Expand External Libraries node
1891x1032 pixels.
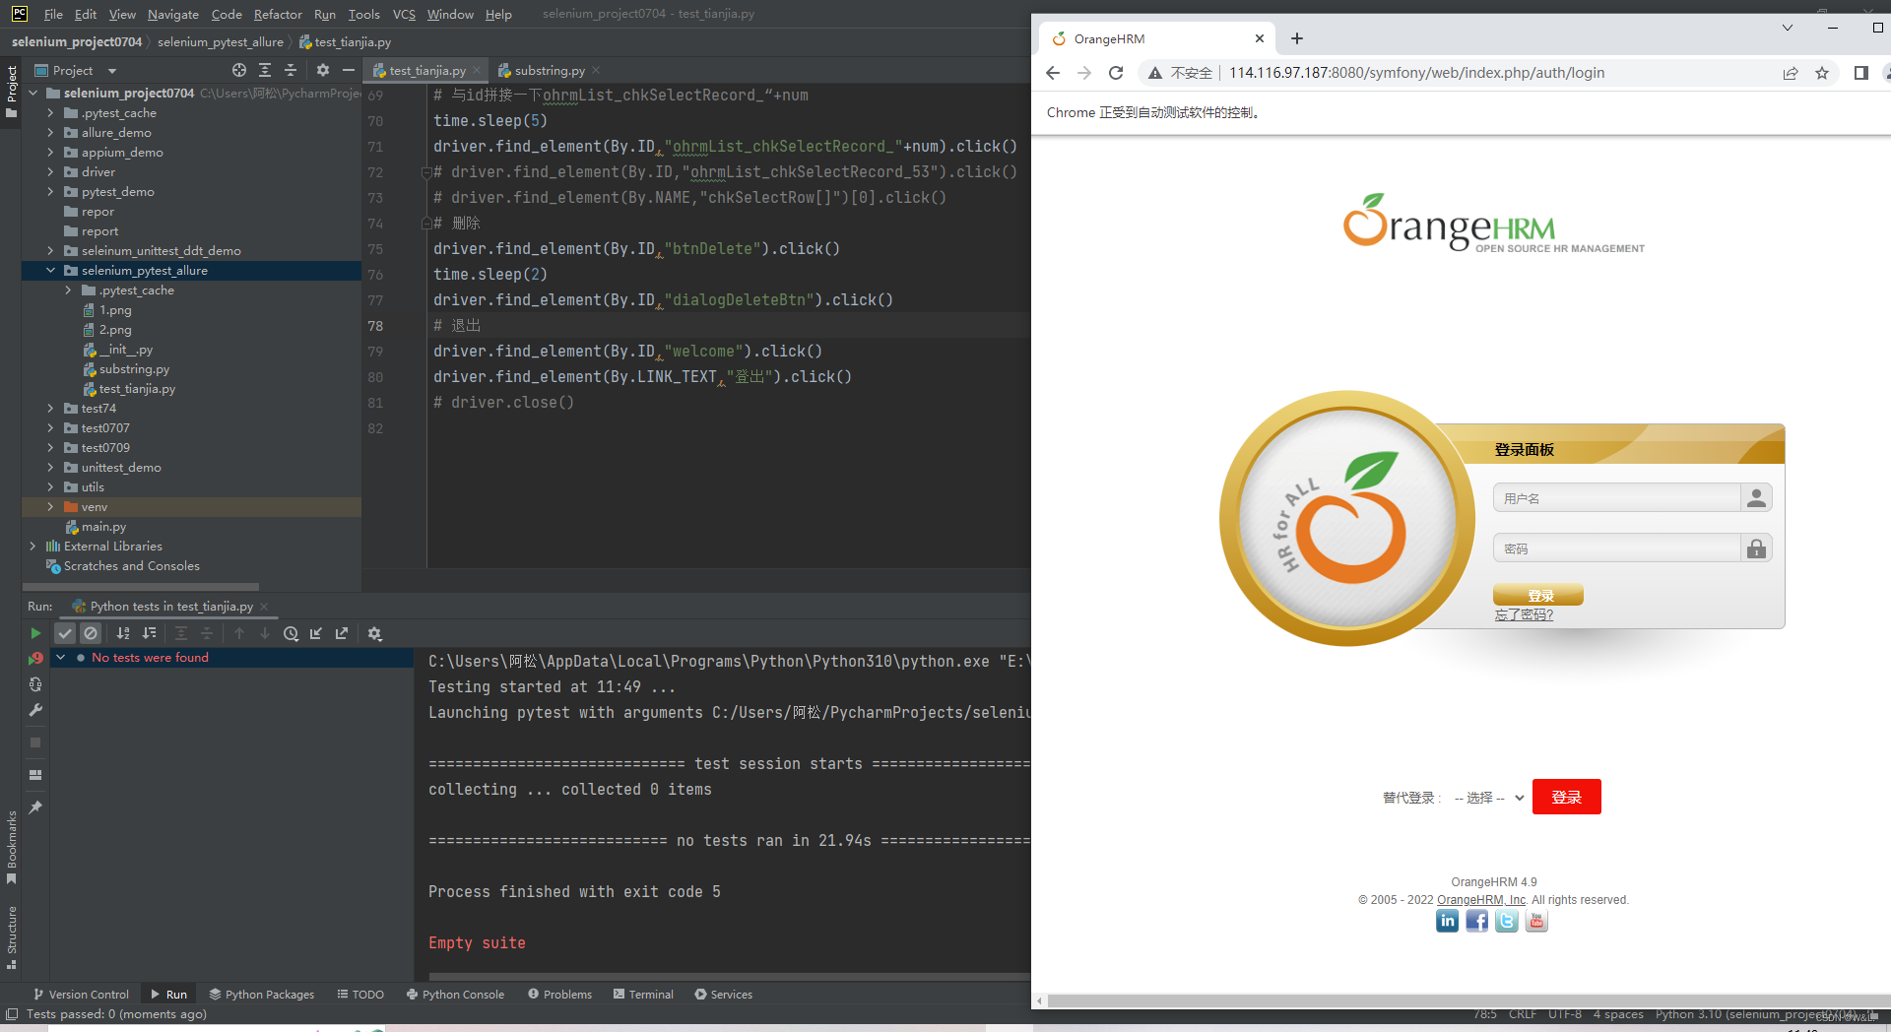[x=33, y=546]
